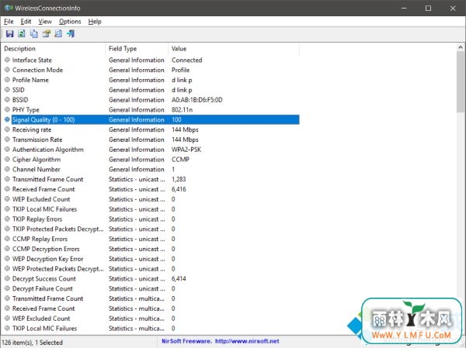
Task: Click the round icon beside SSID
Action: (8, 90)
